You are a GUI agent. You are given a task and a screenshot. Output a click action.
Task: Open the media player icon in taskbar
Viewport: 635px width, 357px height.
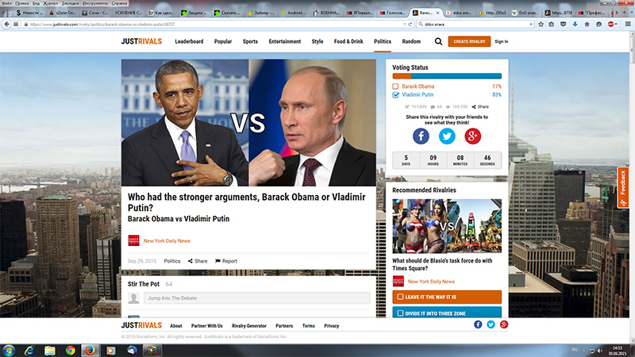tap(110, 351)
